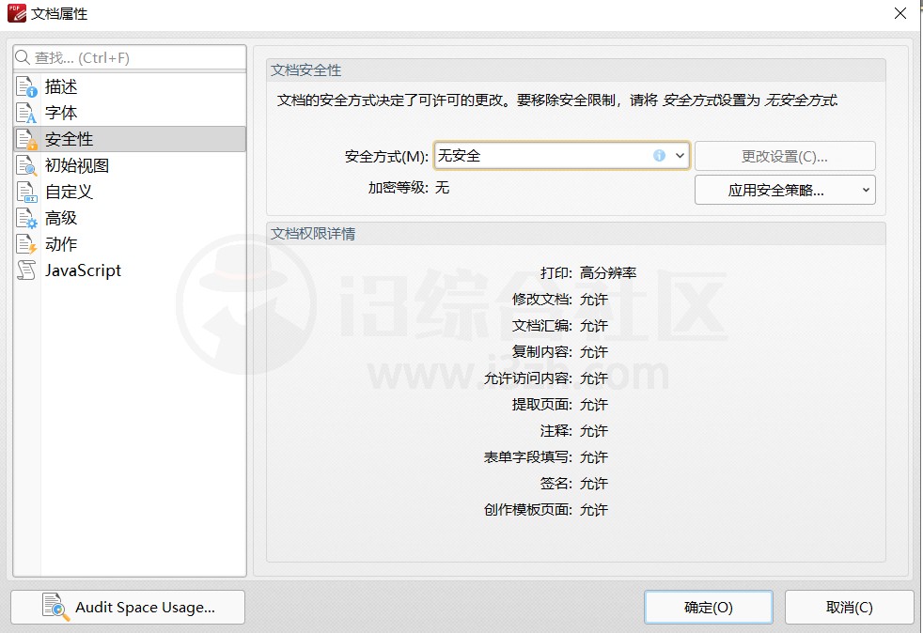Confirm with the 确定(O) button
The height and width of the screenshot is (633, 923).
coord(708,607)
